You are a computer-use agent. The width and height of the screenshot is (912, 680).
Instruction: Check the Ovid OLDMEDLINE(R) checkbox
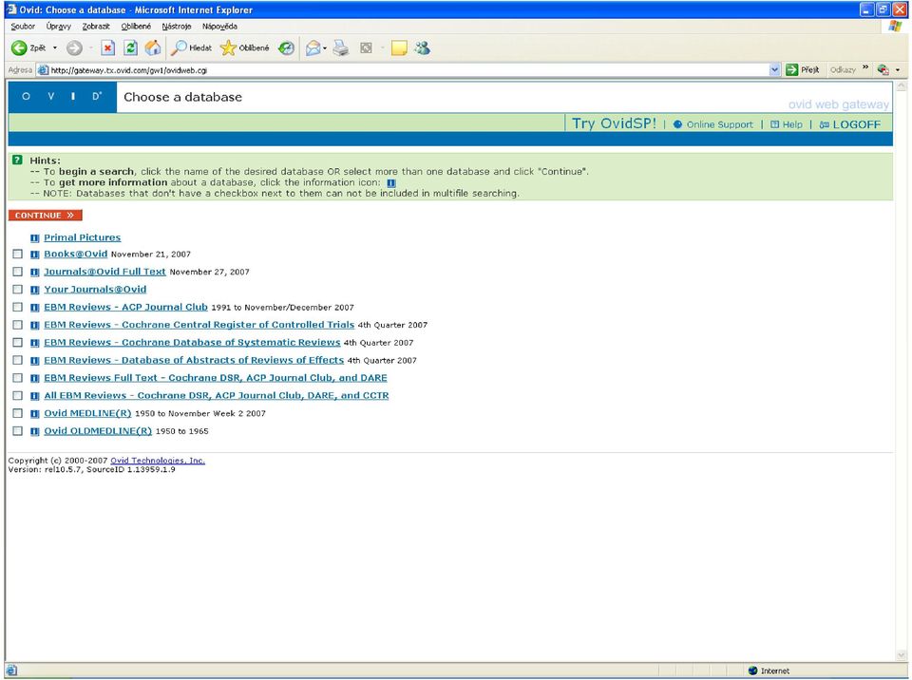click(x=17, y=431)
